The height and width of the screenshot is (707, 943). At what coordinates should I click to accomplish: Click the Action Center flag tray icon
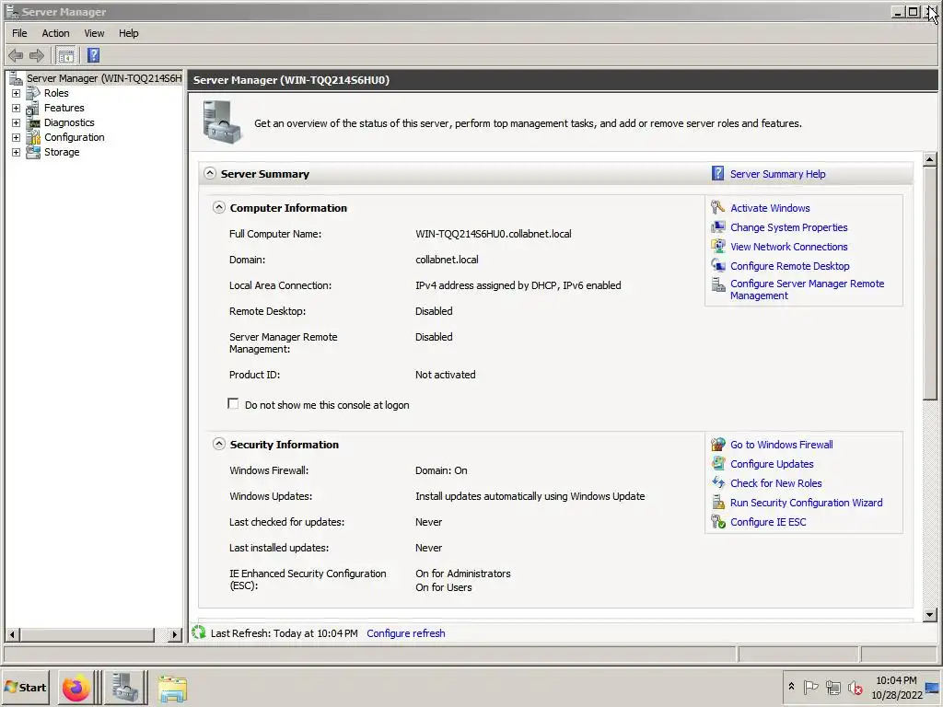coord(810,687)
